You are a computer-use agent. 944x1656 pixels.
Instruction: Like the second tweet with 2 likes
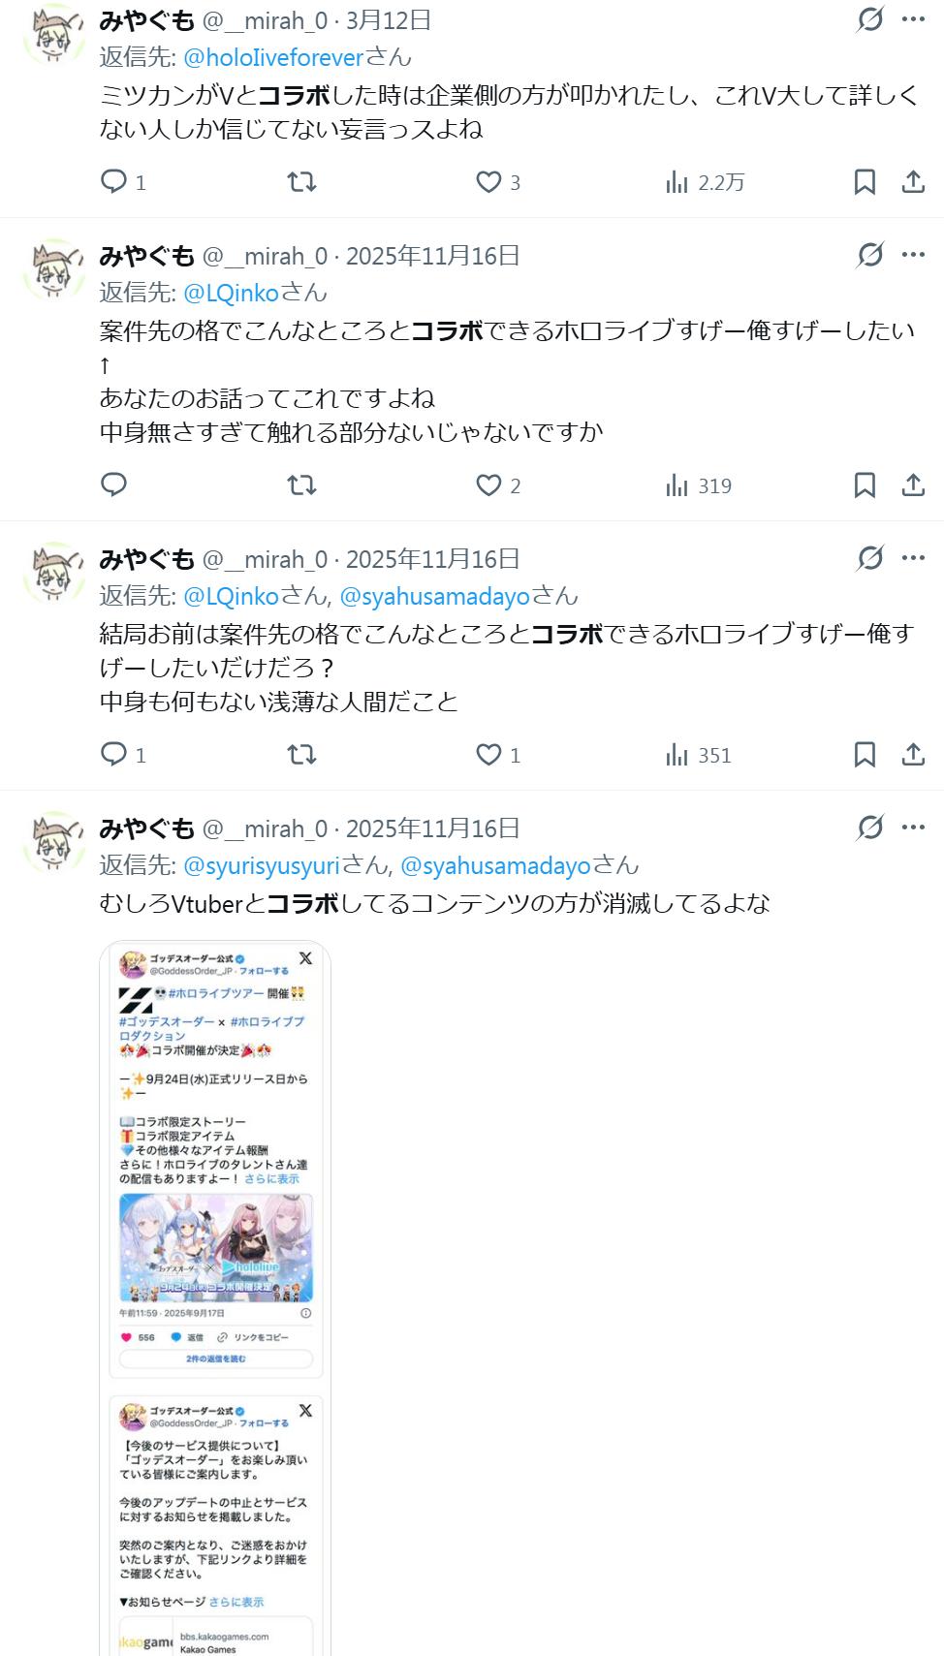point(488,484)
